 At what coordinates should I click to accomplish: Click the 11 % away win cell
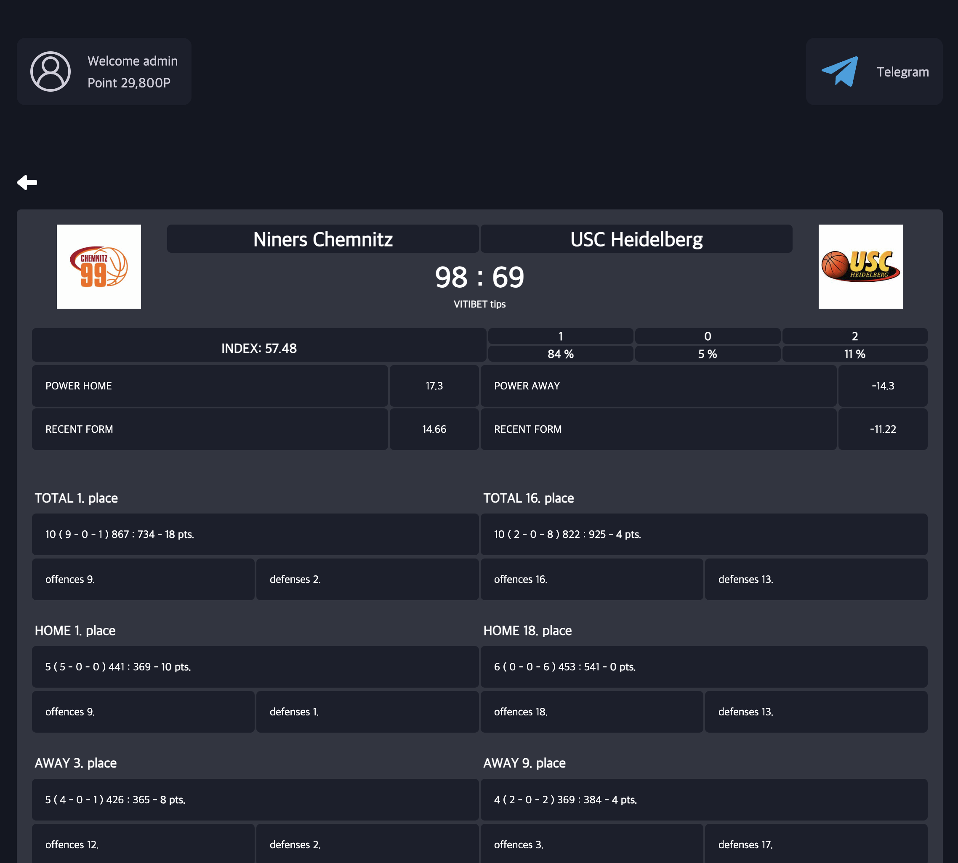[x=854, y=354]
